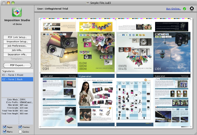
Task: Open Job Info
Action: [17, 50]
